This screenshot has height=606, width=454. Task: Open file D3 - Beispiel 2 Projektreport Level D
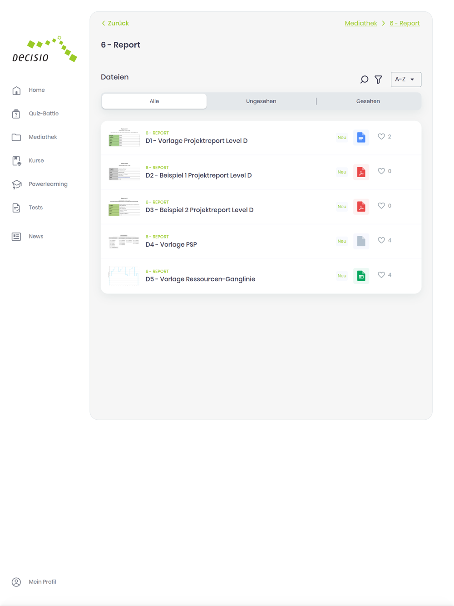[x=199, y=210]
